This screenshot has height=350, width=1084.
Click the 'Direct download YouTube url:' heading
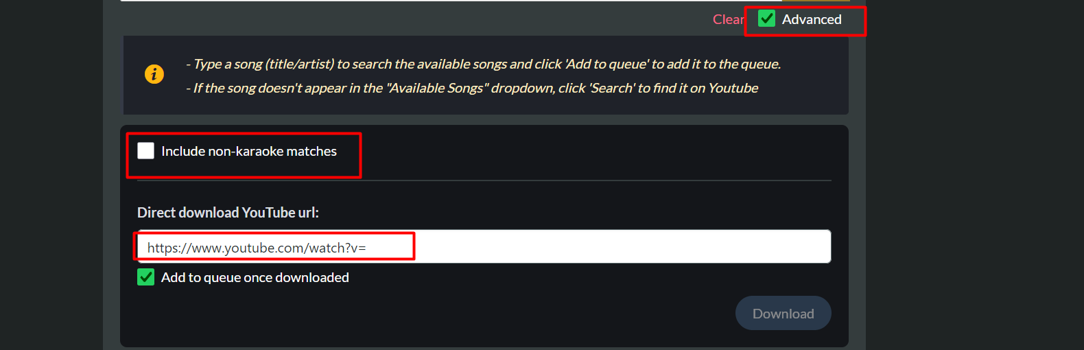coord(228,213)
